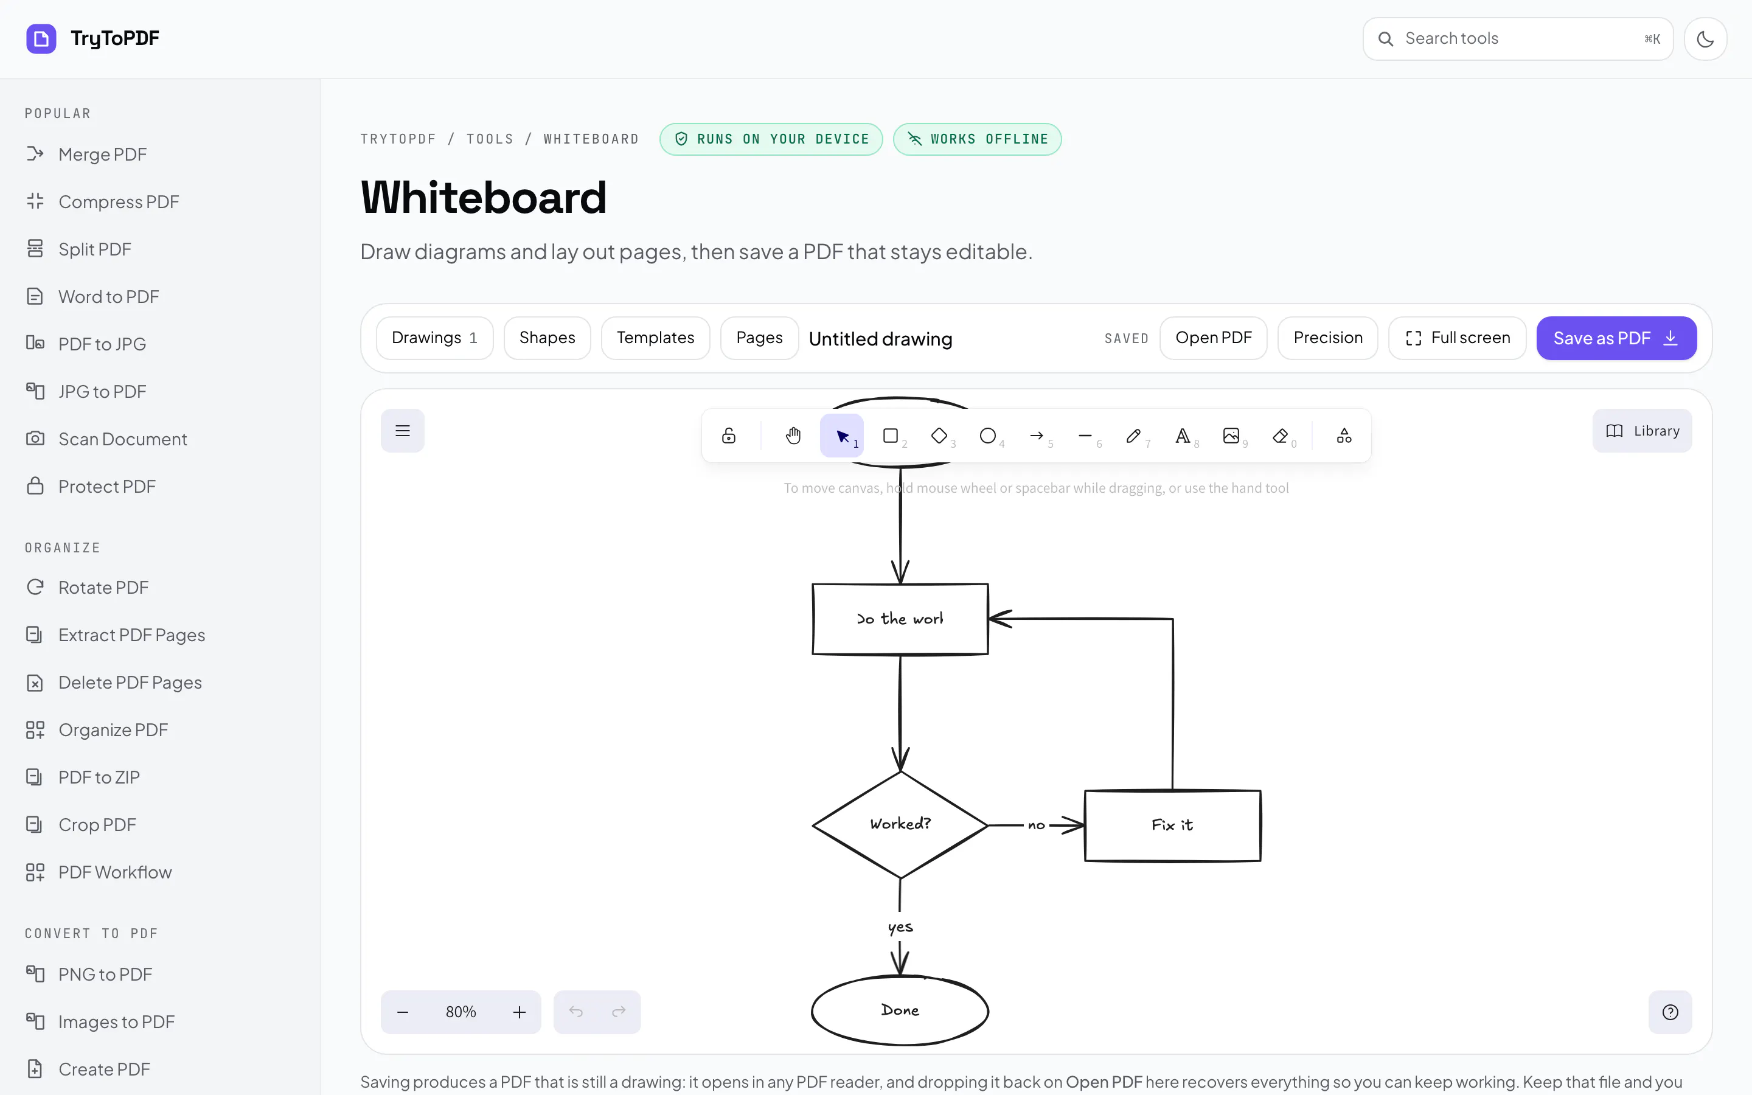This screenshot has height=1095, width=1752.
Task: Open the more shapes tools icon
Action: coord(1344,435)
